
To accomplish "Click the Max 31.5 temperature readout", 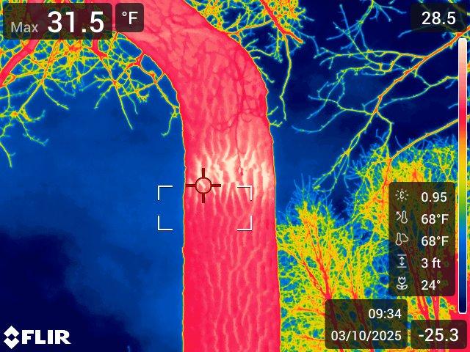I will pyautogui.click(x=57, y=21).
